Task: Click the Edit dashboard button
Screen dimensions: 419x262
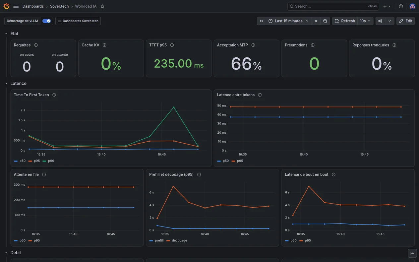Action: pos(406,21)
